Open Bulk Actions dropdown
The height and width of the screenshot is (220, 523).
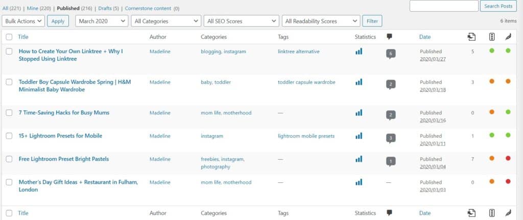23,21
